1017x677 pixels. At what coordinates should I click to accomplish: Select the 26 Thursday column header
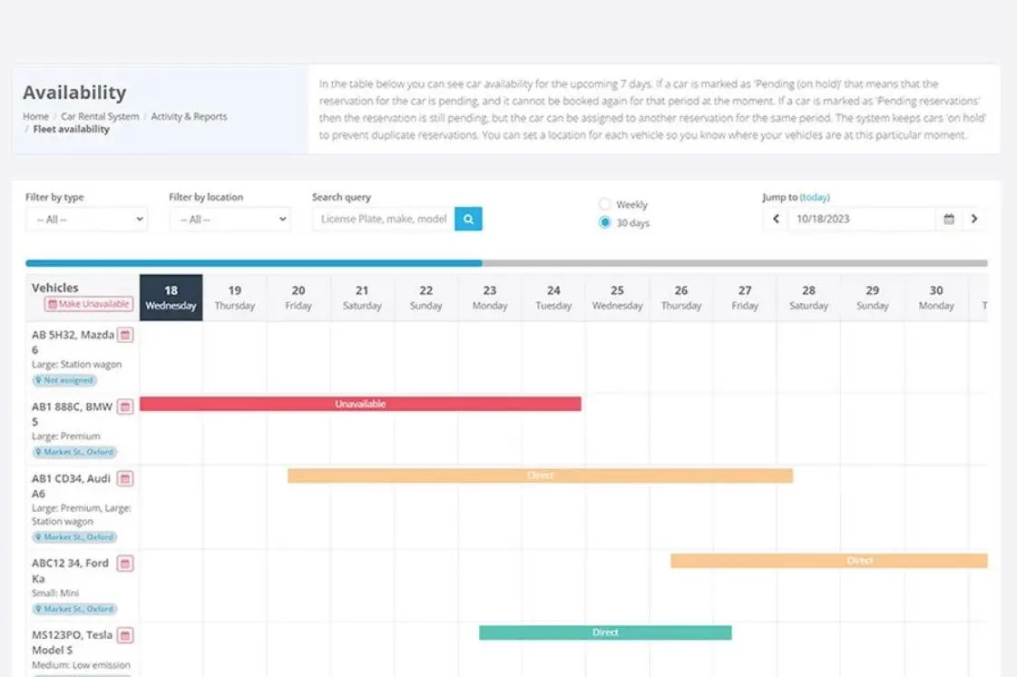(681, 298)
